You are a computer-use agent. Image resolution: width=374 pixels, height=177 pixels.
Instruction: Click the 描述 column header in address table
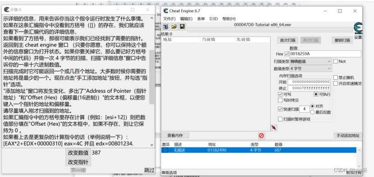coord(178,145)
